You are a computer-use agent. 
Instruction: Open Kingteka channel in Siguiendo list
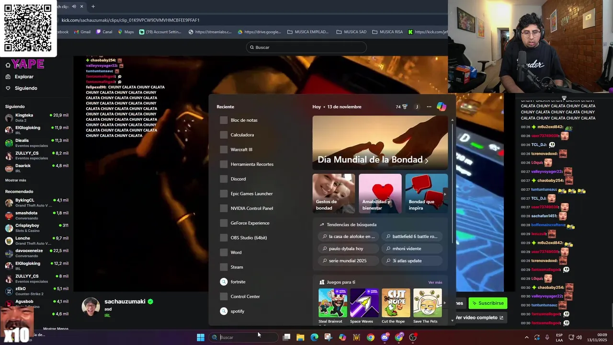[36, 117]
